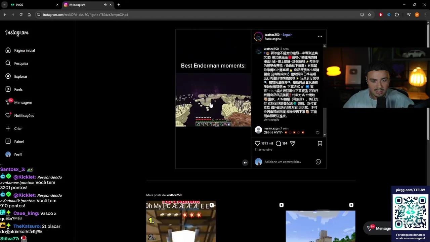Open a new browser tab

119,5
